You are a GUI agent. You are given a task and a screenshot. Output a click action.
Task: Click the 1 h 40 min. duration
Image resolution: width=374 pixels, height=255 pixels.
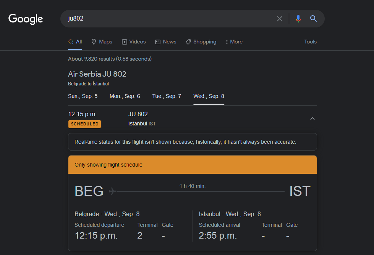(x=193, y=186)
